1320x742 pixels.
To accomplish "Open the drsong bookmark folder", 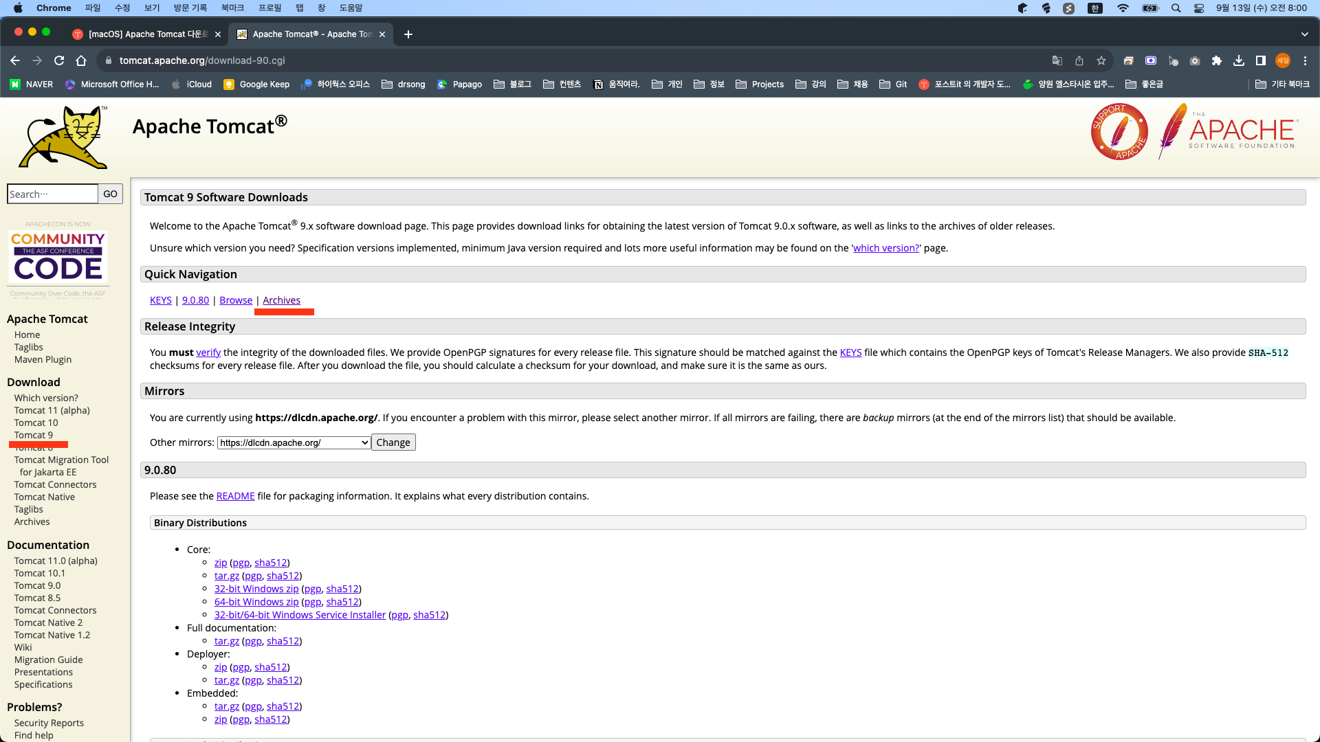I will 404,85.
